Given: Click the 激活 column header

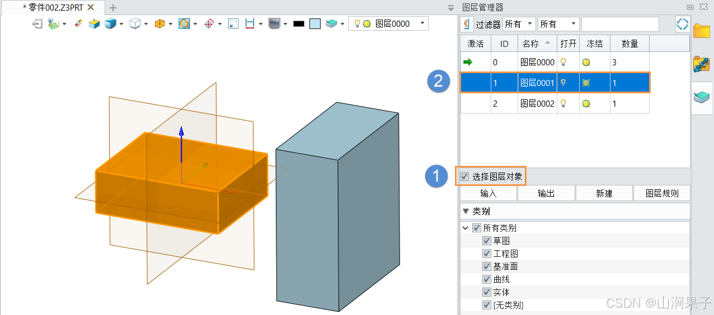Looking at the screenshot, I should coord(476,44).
